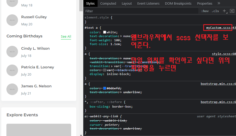
Task: Click Patricia E. Looney's name
Action: click(x=38, y=67)
